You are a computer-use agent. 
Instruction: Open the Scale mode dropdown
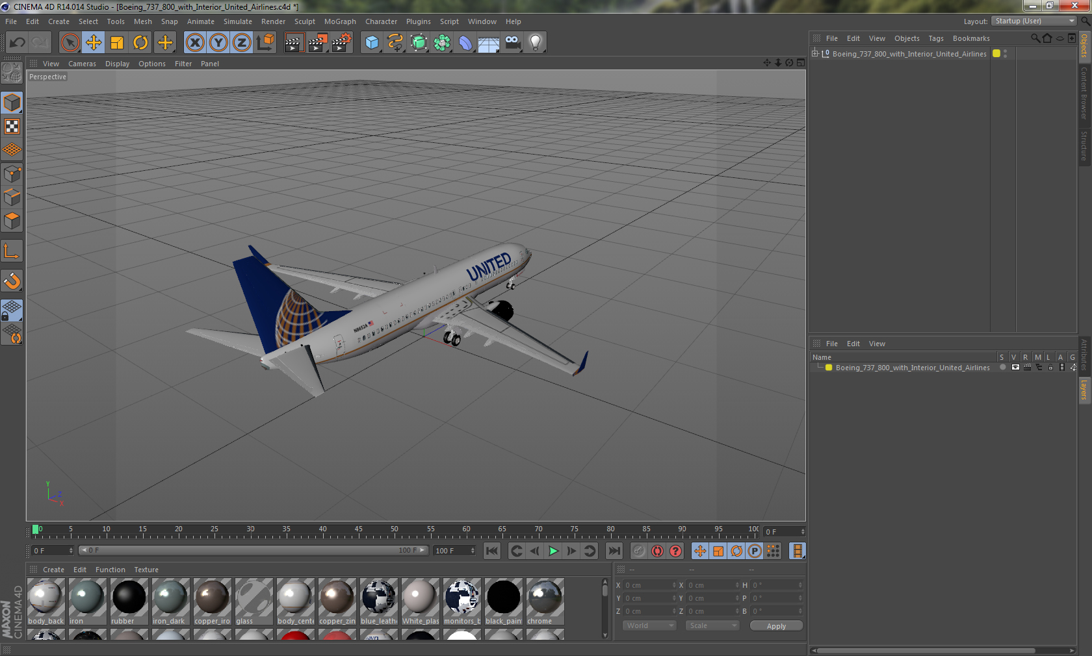pos(712,625)
